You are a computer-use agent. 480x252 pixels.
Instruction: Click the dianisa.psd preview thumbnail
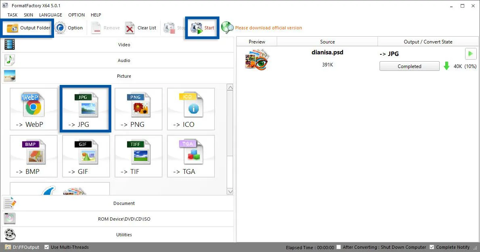[256, 59]
